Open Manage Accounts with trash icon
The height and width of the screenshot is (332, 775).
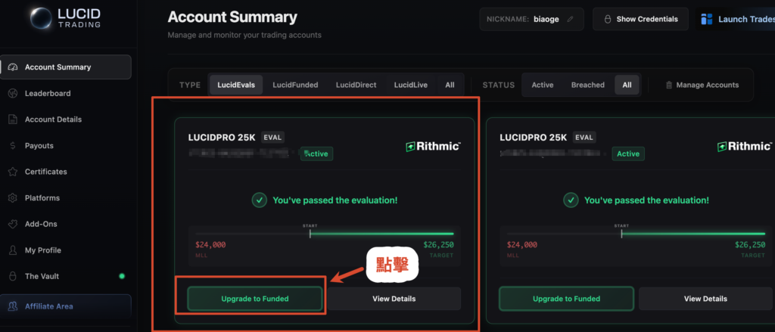click(702, 85)
